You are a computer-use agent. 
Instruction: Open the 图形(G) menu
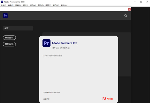[x=41, y=5]
